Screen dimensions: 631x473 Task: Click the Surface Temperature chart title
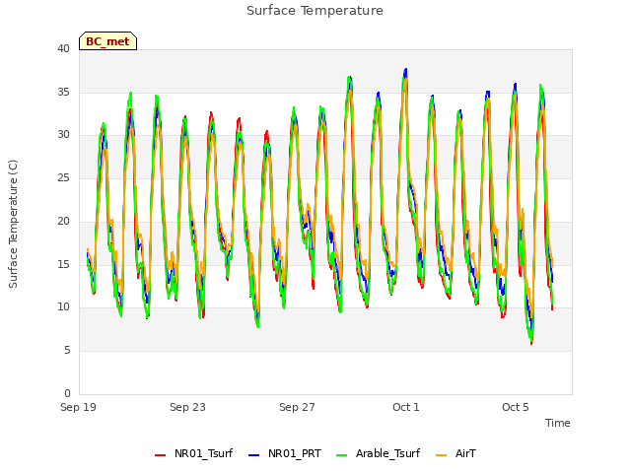315,11
